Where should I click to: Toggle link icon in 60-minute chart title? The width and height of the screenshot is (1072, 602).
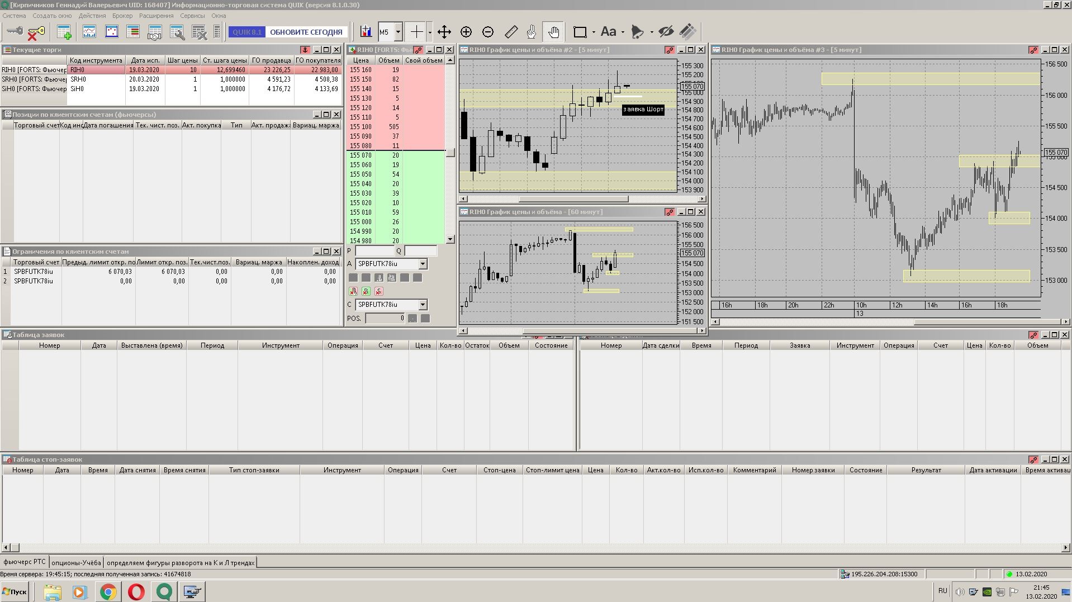click(x=670, y=212)
